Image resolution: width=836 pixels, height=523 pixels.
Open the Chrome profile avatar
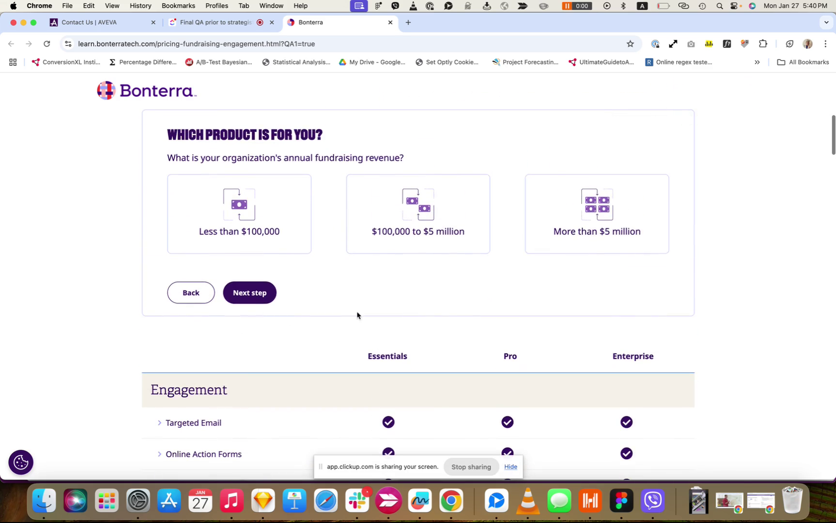pyautogui.click(x=807, y=44)
